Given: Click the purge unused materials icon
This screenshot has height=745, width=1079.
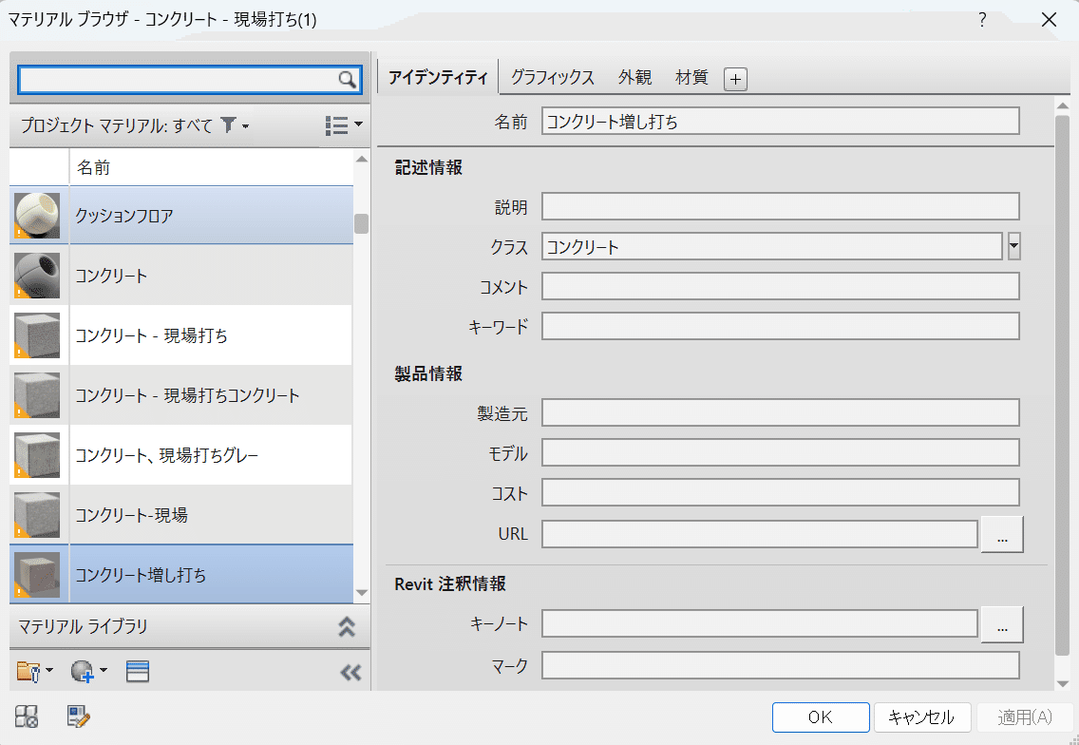Looking at the screenshot, I should [x=27, y=716].
